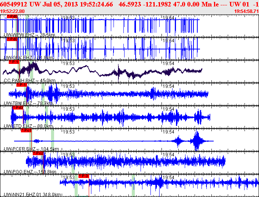Viewport: 259px width, 197px height.
Task: Click the 19:53 time label on TBM trace
Action: [x=69, y=86]
